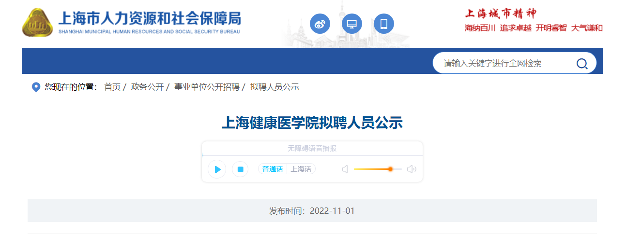Click the 无障碍语音播报 label
Screen dimensions: 626x235
click(312, 149)
